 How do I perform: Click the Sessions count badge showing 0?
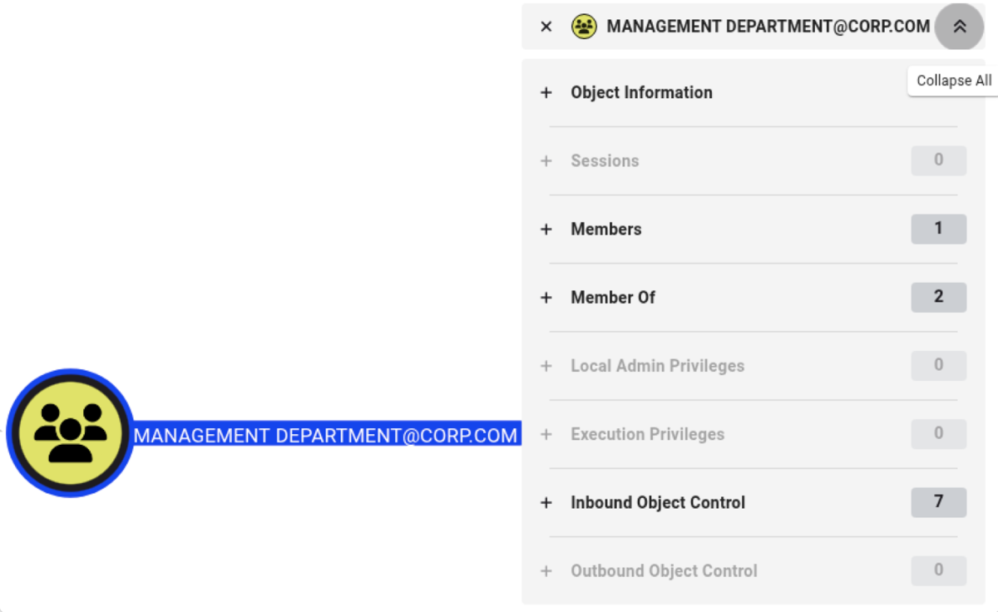pos(939,160)
